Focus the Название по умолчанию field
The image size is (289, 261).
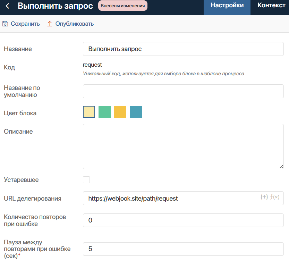(x=183, y=91)
